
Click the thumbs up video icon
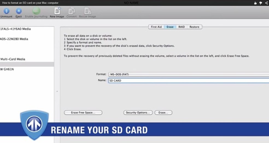pos(255,3)
